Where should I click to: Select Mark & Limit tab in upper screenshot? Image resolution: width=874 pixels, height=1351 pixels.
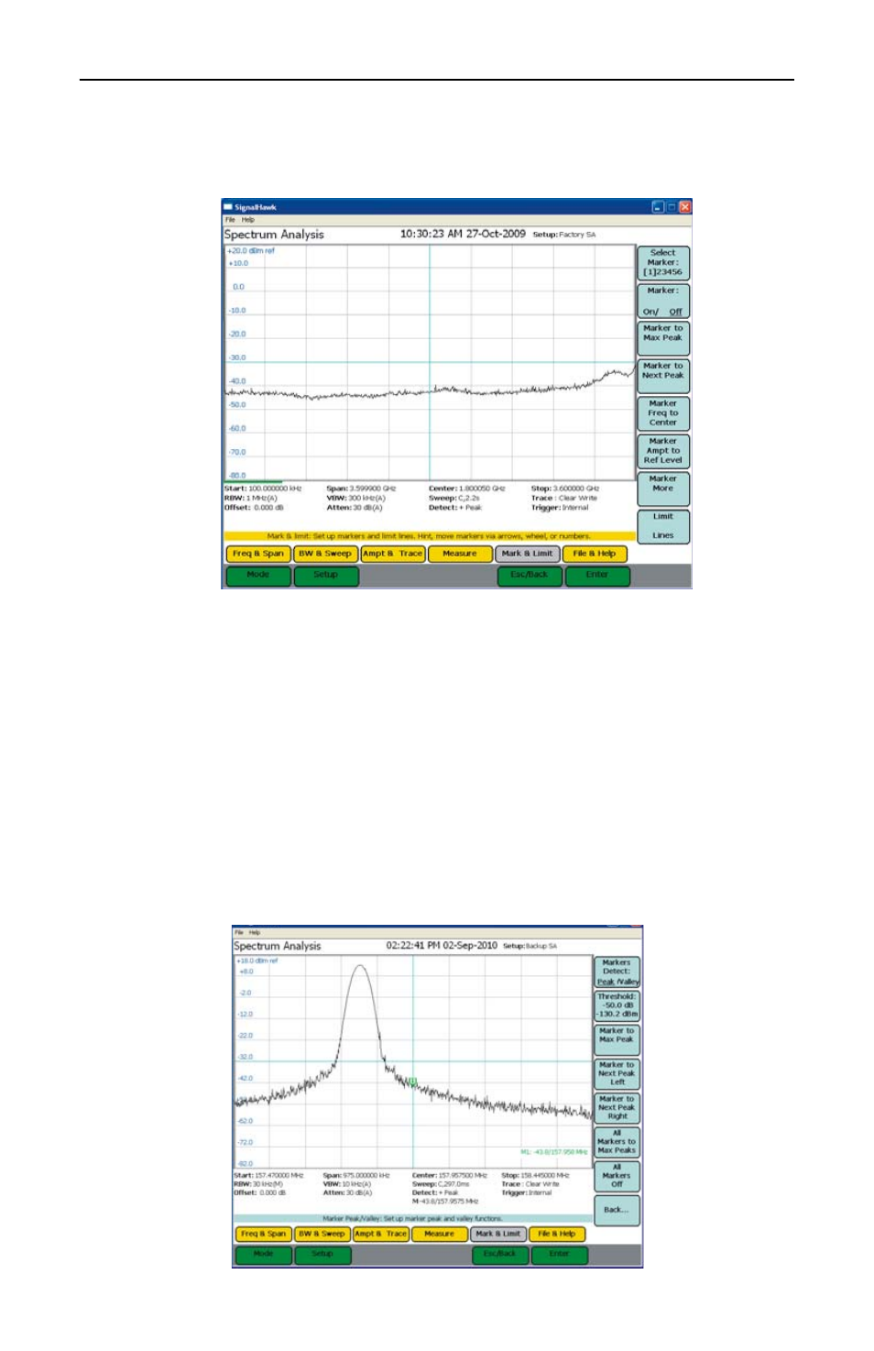coord(528,554)
